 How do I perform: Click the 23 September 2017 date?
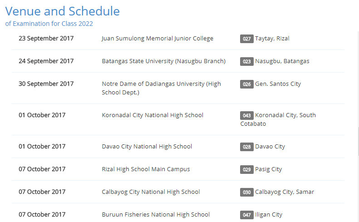(x=46, y=39)
